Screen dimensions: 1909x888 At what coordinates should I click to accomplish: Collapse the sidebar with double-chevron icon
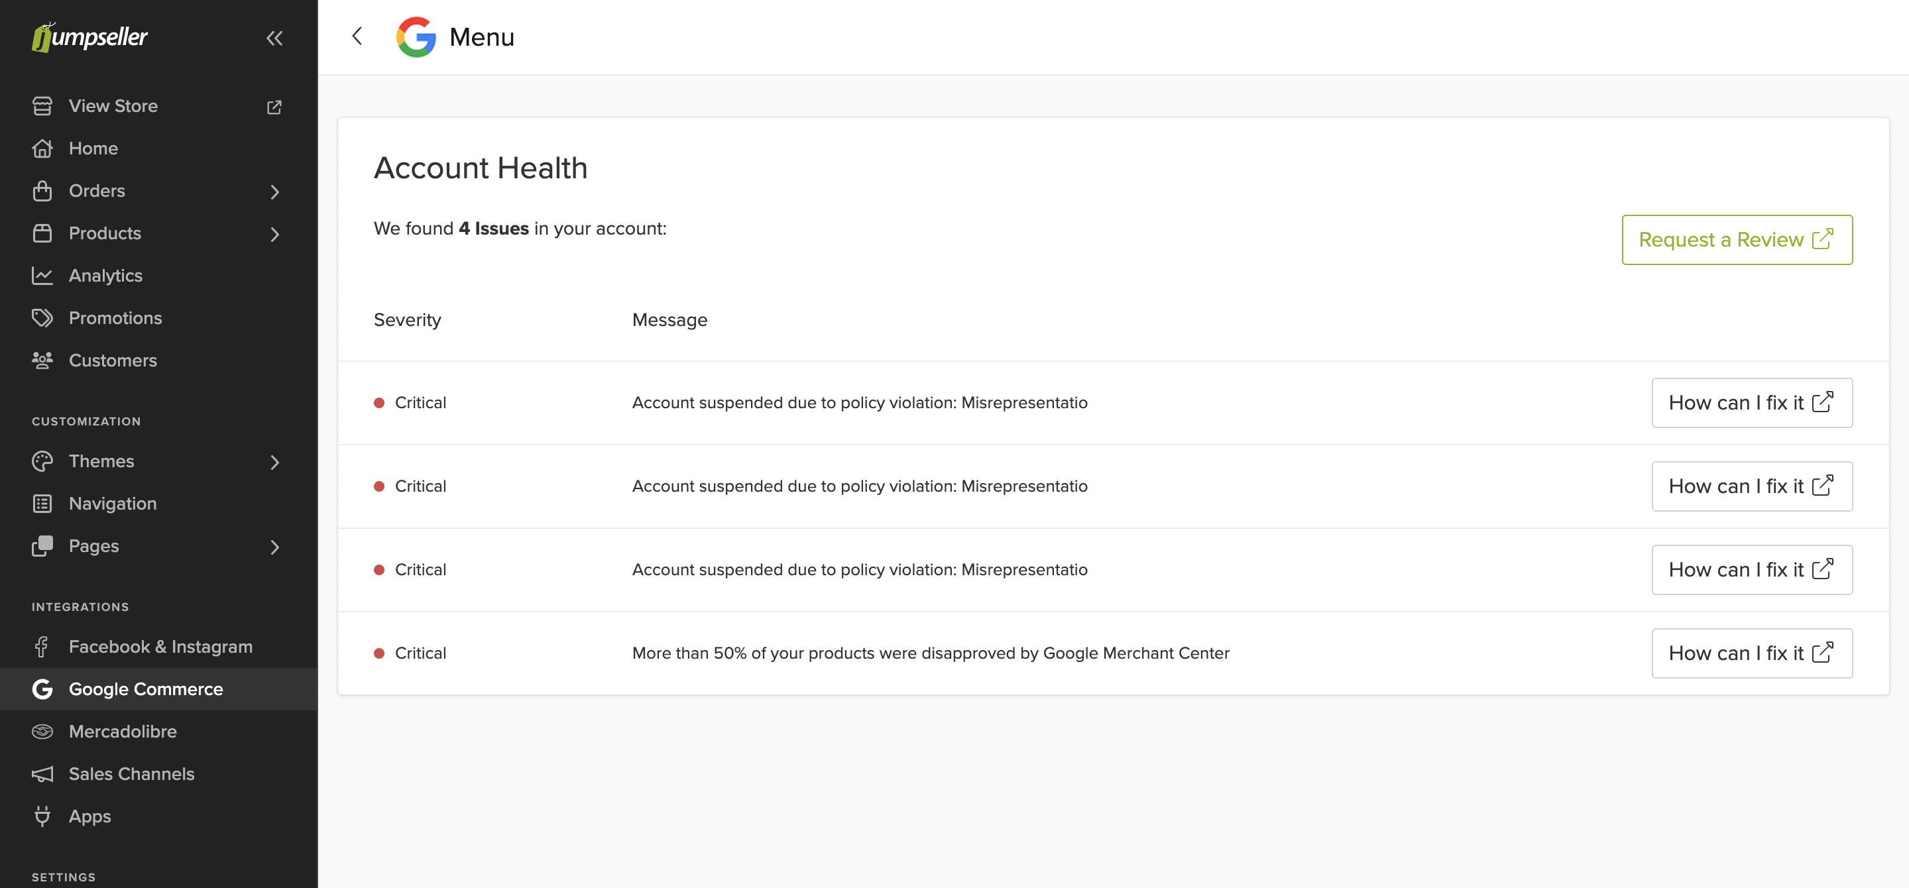(x=274, y=38)
